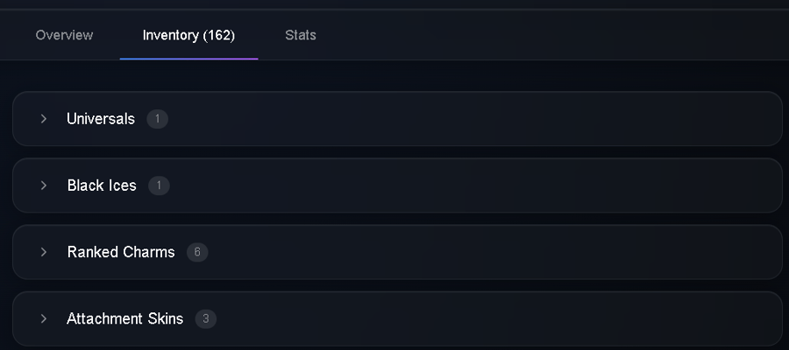Switch to the Overview tab
The width and height of the screenshot is (789, 350).
(64, 35)
